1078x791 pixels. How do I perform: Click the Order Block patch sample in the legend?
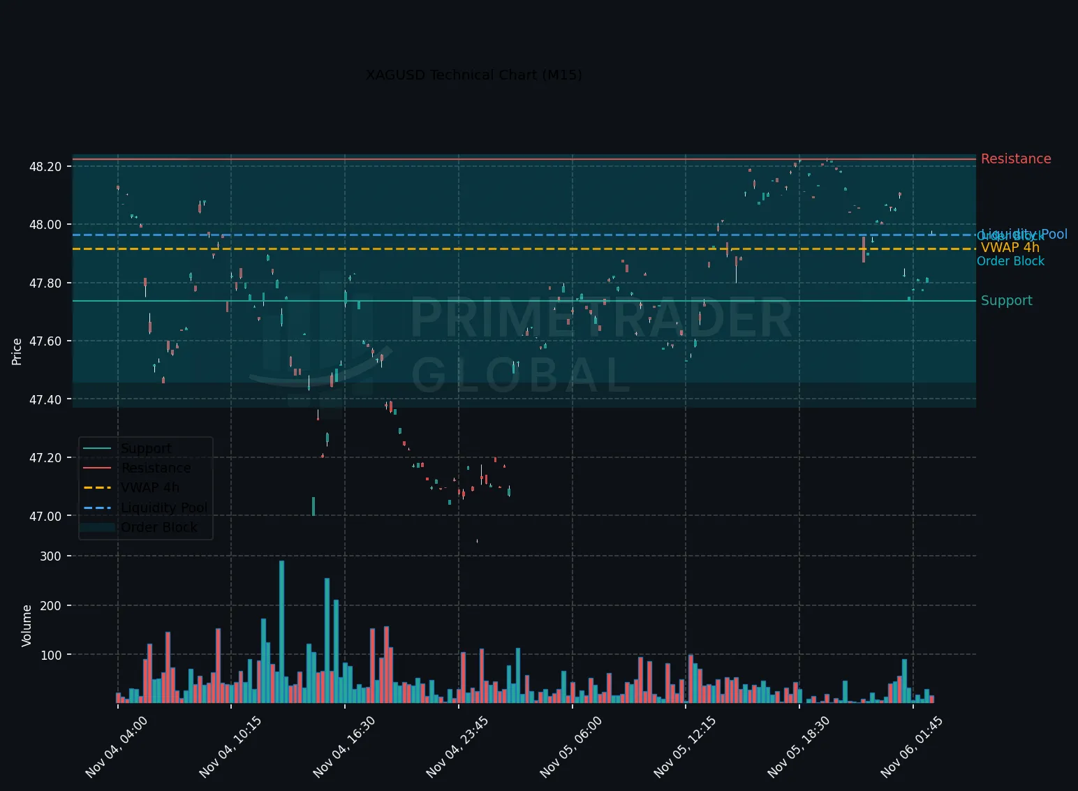[97, 527]
